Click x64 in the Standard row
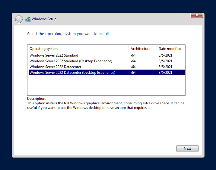Viewport: 216px width, 170px height. (x=133, y=55)
